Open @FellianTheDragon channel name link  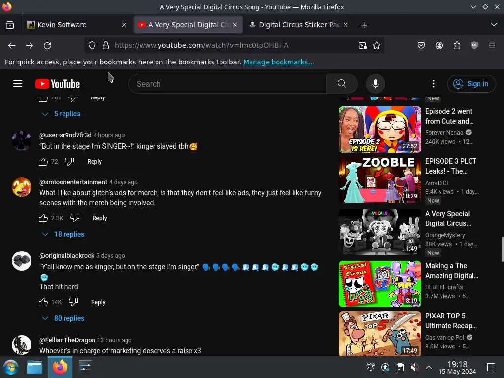click(67, 340)
